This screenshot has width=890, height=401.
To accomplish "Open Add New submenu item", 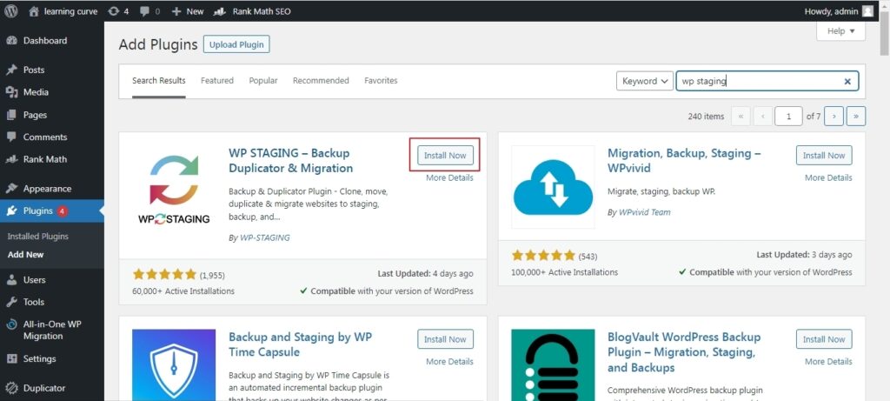I will click(25, 255).
